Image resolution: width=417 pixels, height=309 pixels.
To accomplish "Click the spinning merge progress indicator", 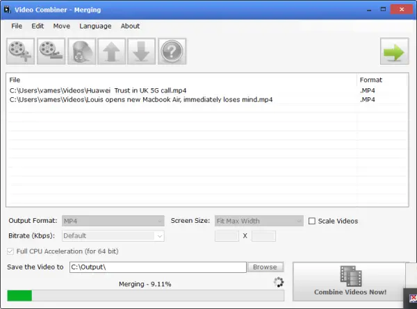I will (x=279, y=282).
